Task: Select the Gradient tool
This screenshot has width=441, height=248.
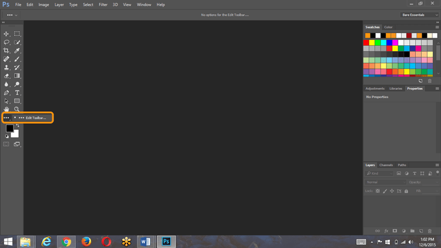Action: (17, 76)
